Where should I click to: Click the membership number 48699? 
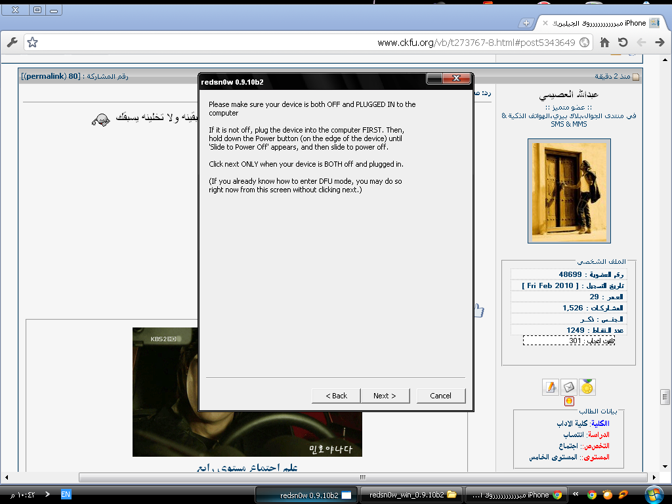(x=570, y=274)
